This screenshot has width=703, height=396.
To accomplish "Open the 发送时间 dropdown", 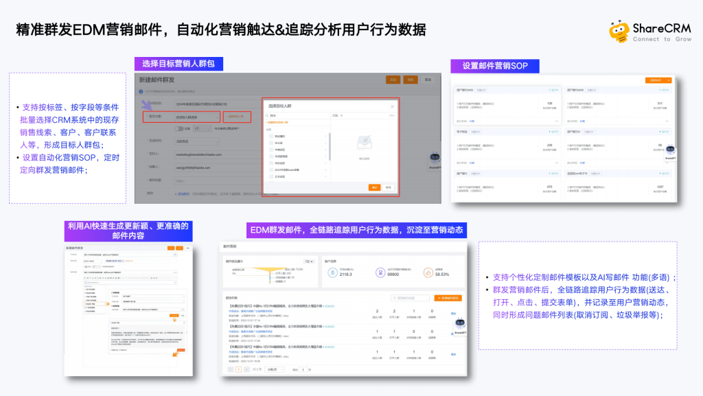I will [197, 141].
